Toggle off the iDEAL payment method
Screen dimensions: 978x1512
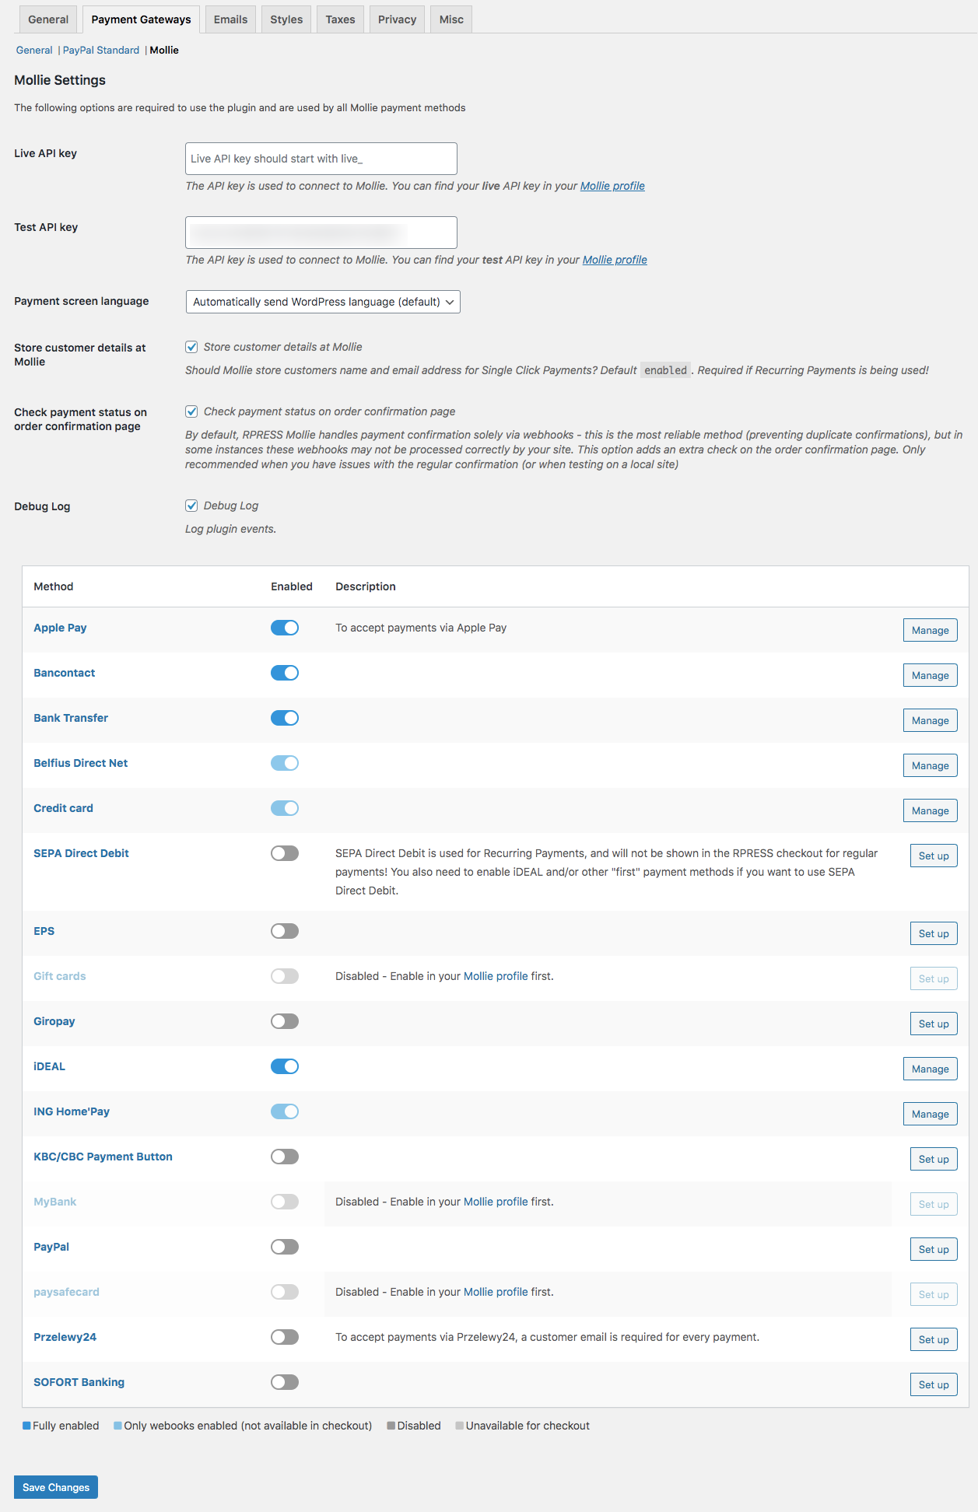[284, 1066]
